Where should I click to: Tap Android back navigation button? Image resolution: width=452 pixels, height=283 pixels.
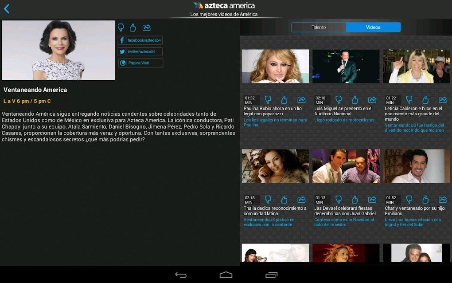click(181, 275)
